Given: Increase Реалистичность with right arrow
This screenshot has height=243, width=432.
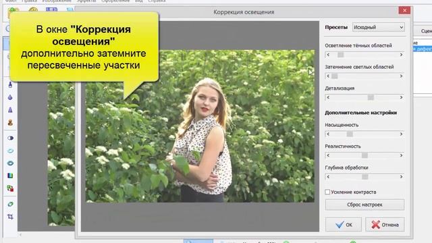Looking at the screenshot, I should pyautogui.click(x=402, y=155).
